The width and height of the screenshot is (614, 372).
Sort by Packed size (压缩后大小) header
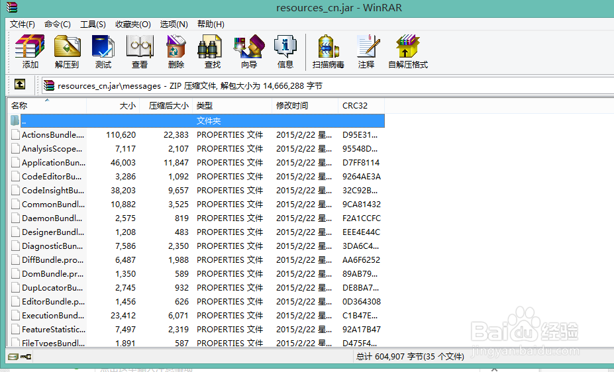click(x=166, y=106)
